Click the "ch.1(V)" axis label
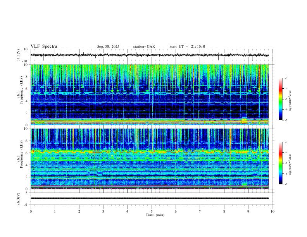This screenshot has height=237, width=307. pos(19,55)
